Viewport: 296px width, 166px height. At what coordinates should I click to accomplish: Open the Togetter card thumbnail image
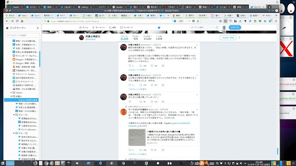137,137
